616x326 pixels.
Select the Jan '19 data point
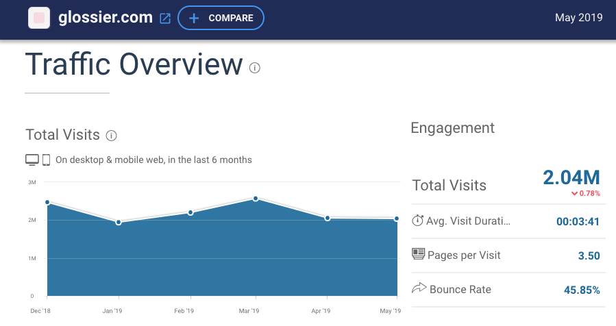(119, 223)
